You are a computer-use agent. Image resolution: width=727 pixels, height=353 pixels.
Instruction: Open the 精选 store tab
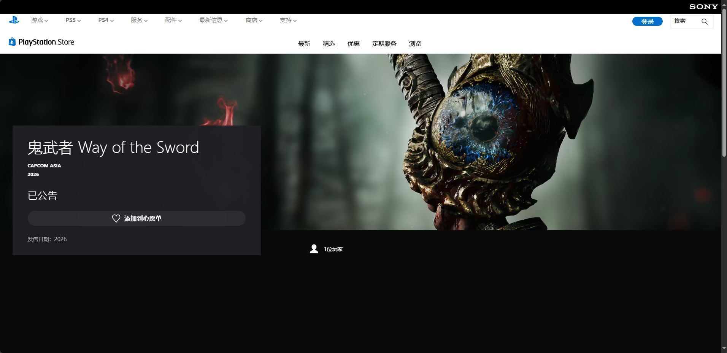pyautogui.click(x=329, y=44)
